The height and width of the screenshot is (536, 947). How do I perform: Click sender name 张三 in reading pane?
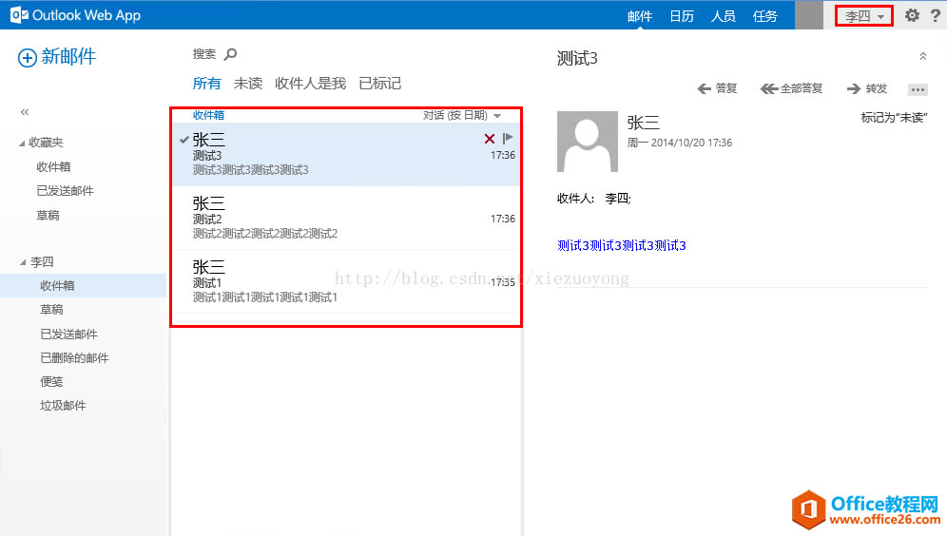tap(643, 123)
